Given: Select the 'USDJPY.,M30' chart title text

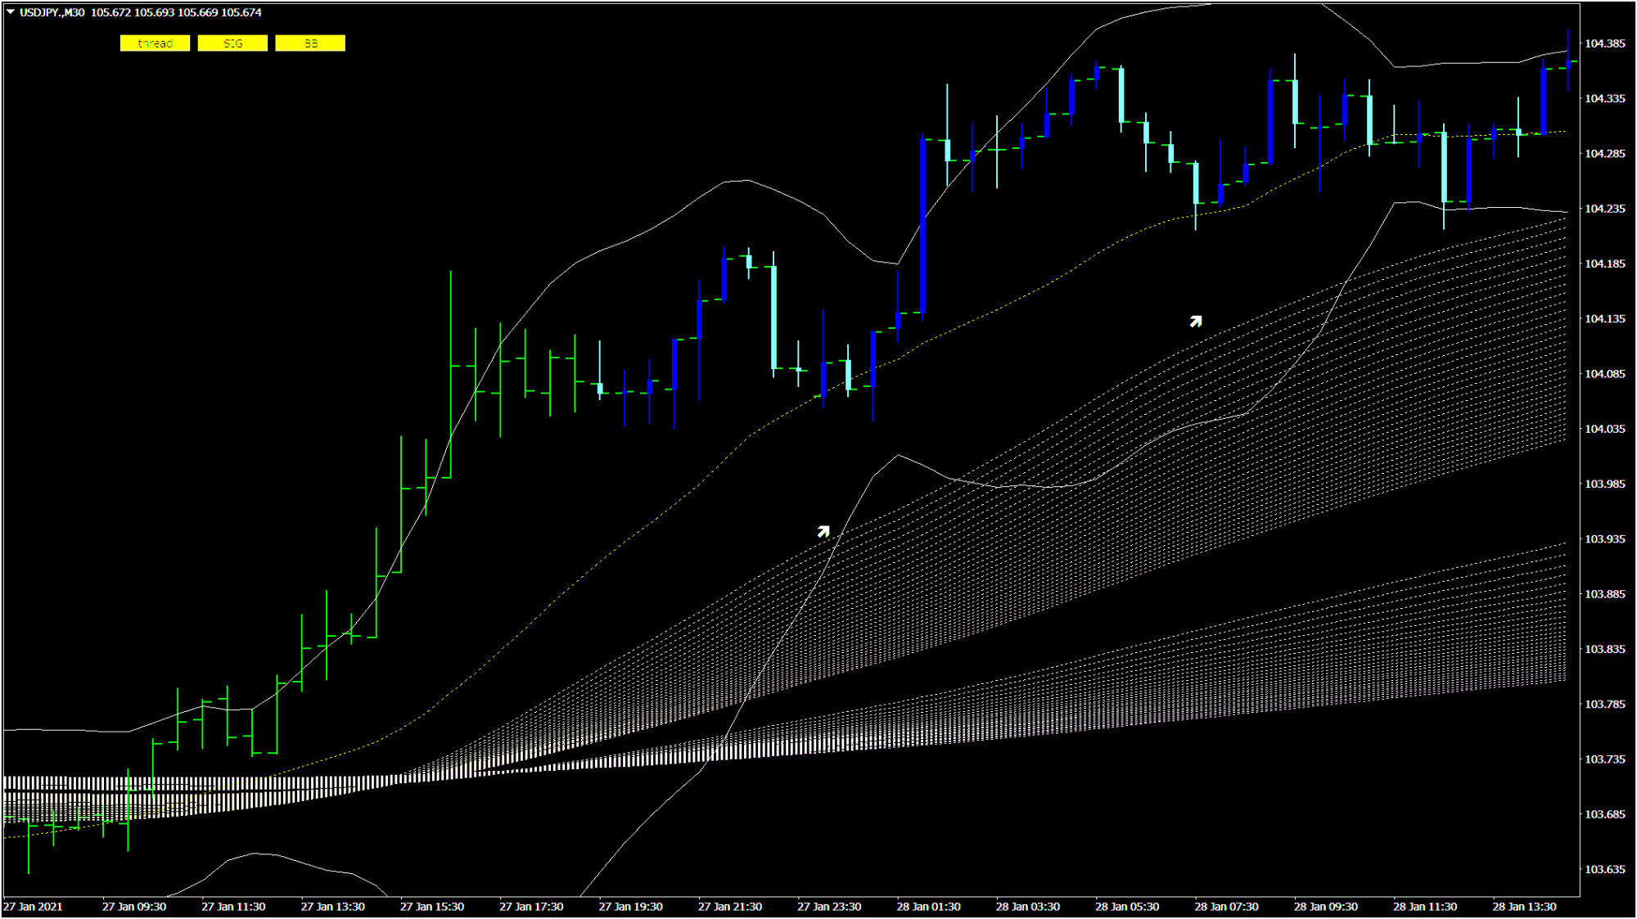Looking at the screenshot, I should [52, 12].
